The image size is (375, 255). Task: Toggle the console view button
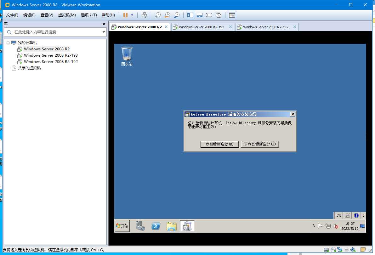(232, 15)
